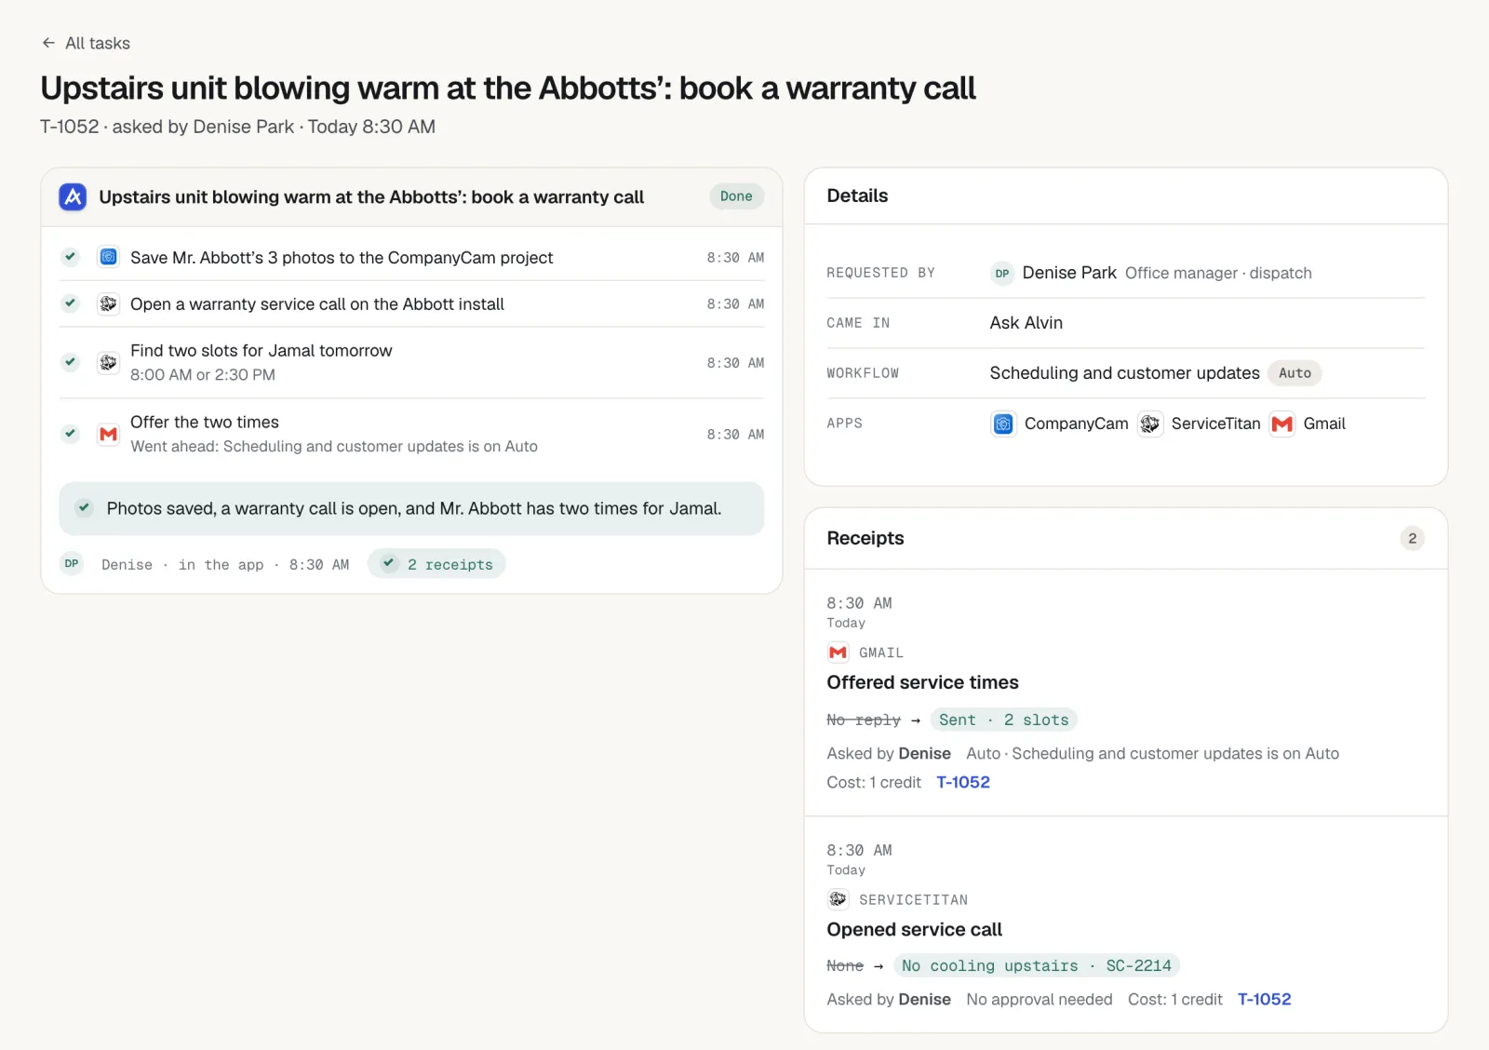Click the checkmark in the Photos saved summary banner

[x=85, y=508]
